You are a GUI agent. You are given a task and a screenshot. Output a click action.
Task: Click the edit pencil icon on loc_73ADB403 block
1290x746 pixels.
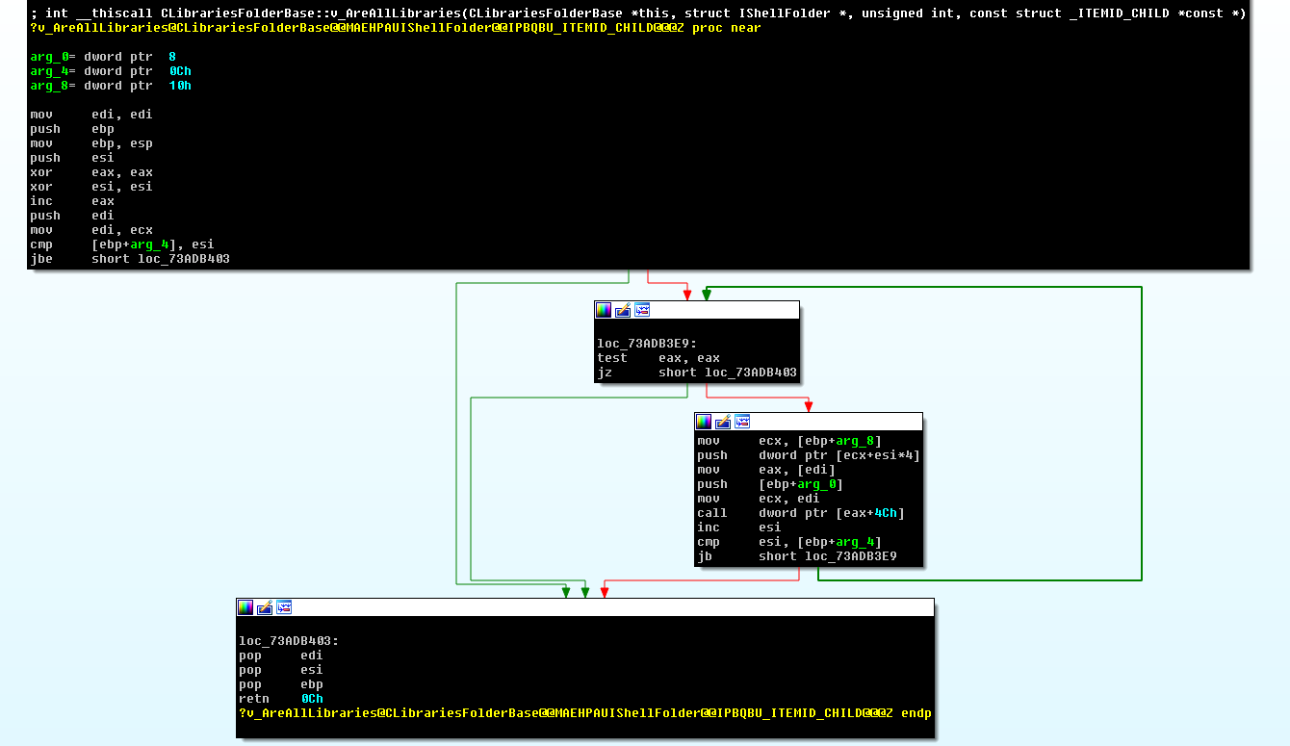point(264,607)
